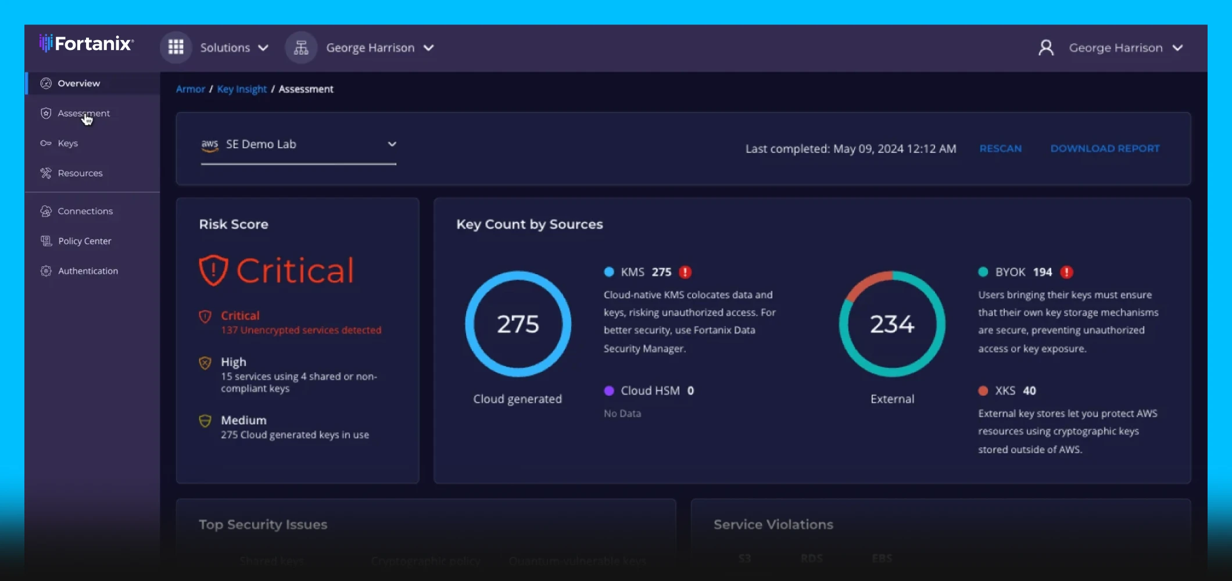Click the KMS blue legend dot
This screenshot has width=1232, height=581.
(x=609, y=272)
